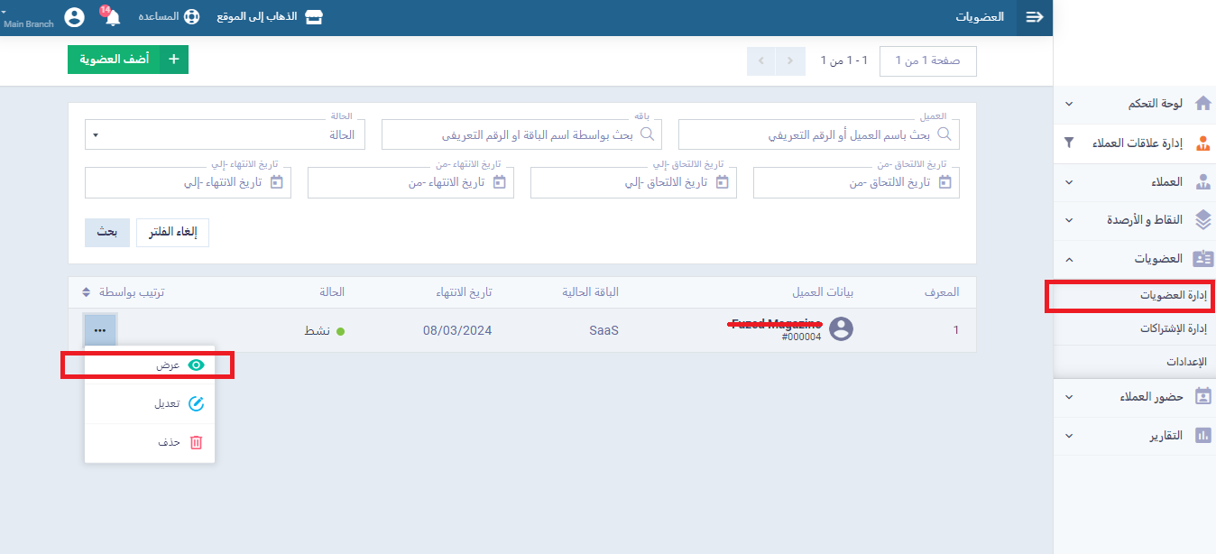This screenshot has width=1216, height=554.
Task: Click the eye icon beside عرض
Action: tap(196, 365)
